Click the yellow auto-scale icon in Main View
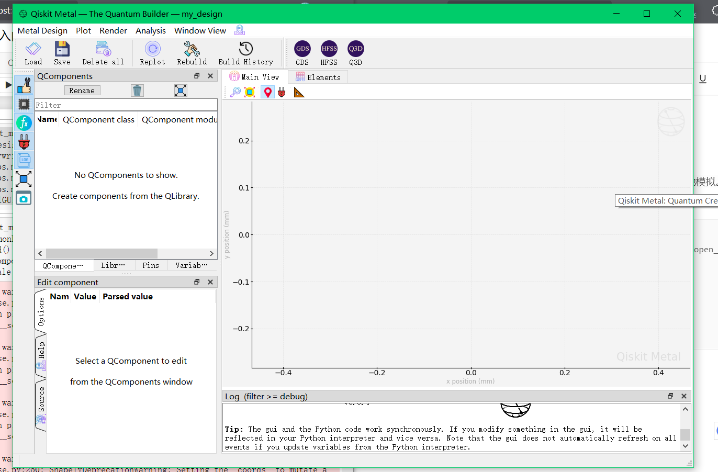 [250, 93]
